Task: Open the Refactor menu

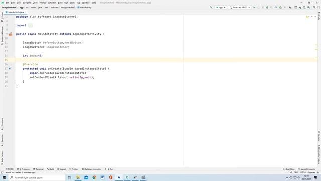Action: [52, 3]
